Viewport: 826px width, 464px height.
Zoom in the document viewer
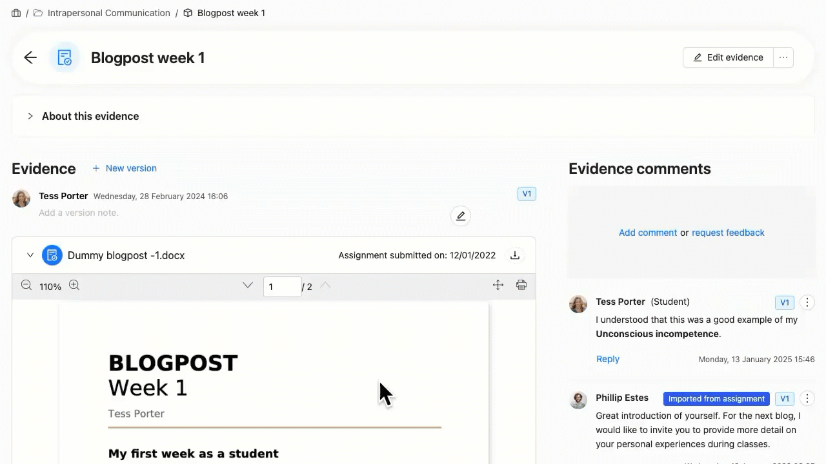point(74,285)
